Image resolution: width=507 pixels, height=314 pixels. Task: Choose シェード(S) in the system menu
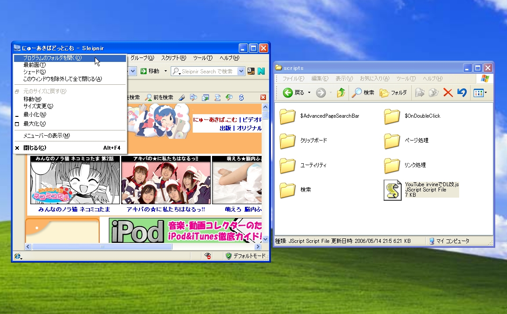click(x=70, y=72)
